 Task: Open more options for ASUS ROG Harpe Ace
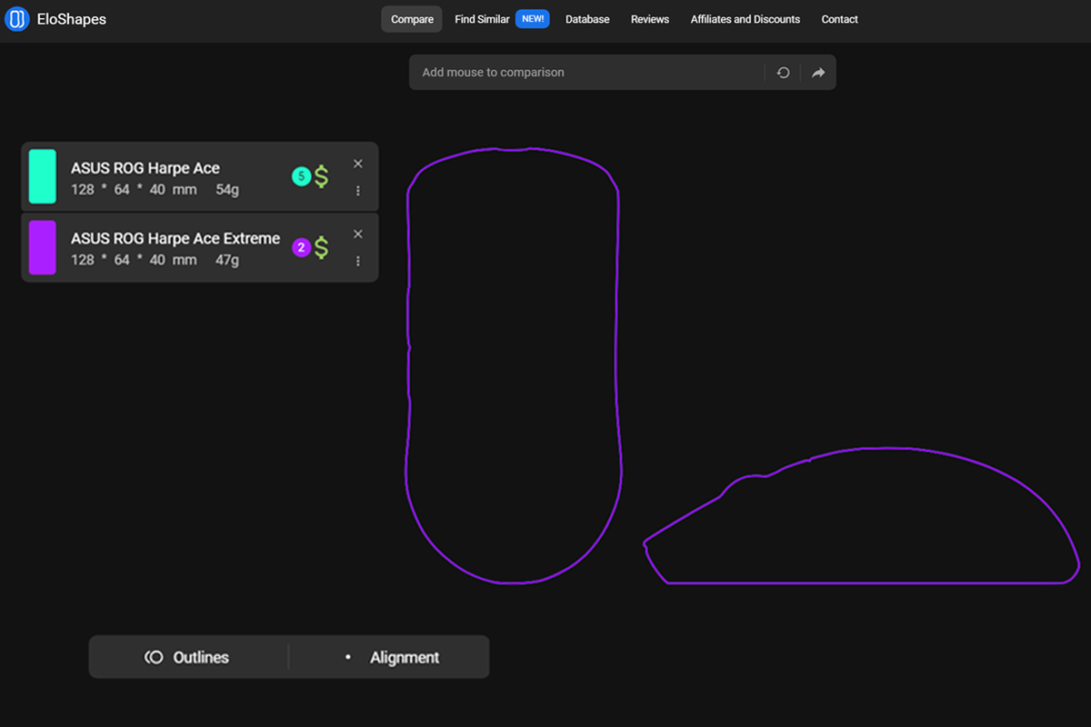358,191
